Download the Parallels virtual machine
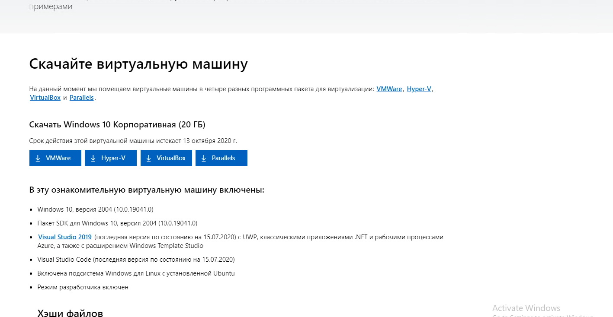The width and height of the screenshot is (613, 317). click(x=221, y=158)
